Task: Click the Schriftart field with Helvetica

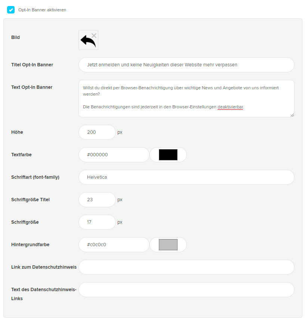Action: point(186,177)
